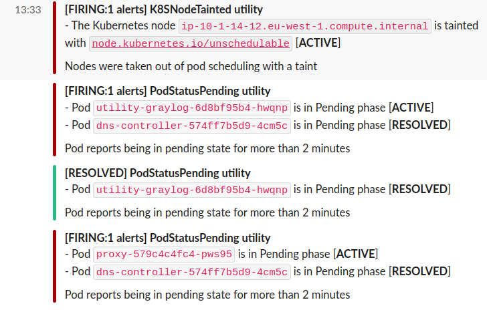Screen dimensions: 487x310
Task: Click the "Nodes were taken out of pod scheduling" text
Action: click(x=191, y=66)
